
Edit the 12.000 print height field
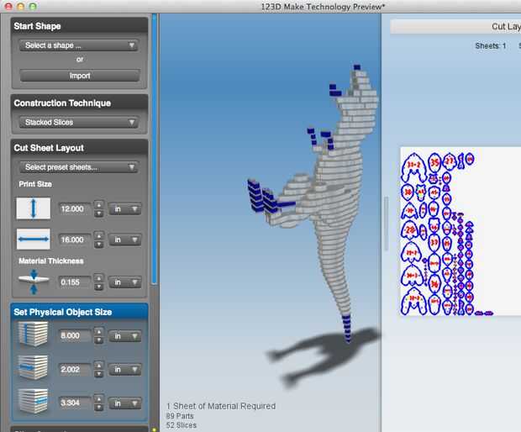75,209
